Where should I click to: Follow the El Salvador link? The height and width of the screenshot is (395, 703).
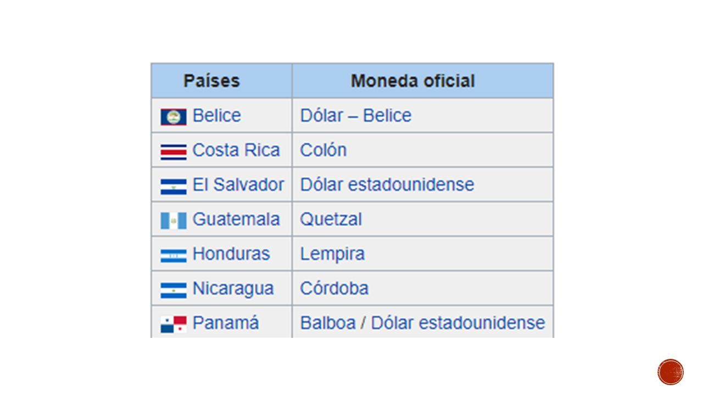238,184
